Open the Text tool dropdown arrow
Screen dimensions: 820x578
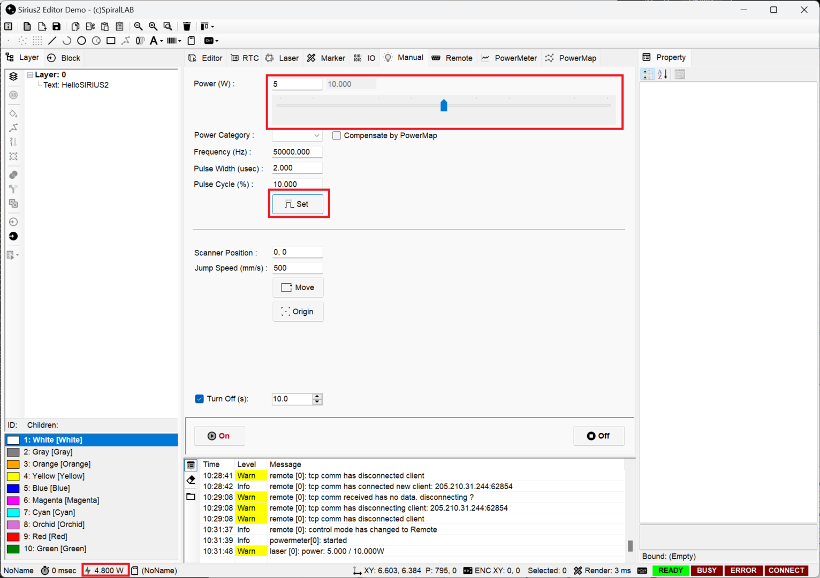(x=162, y=41)
